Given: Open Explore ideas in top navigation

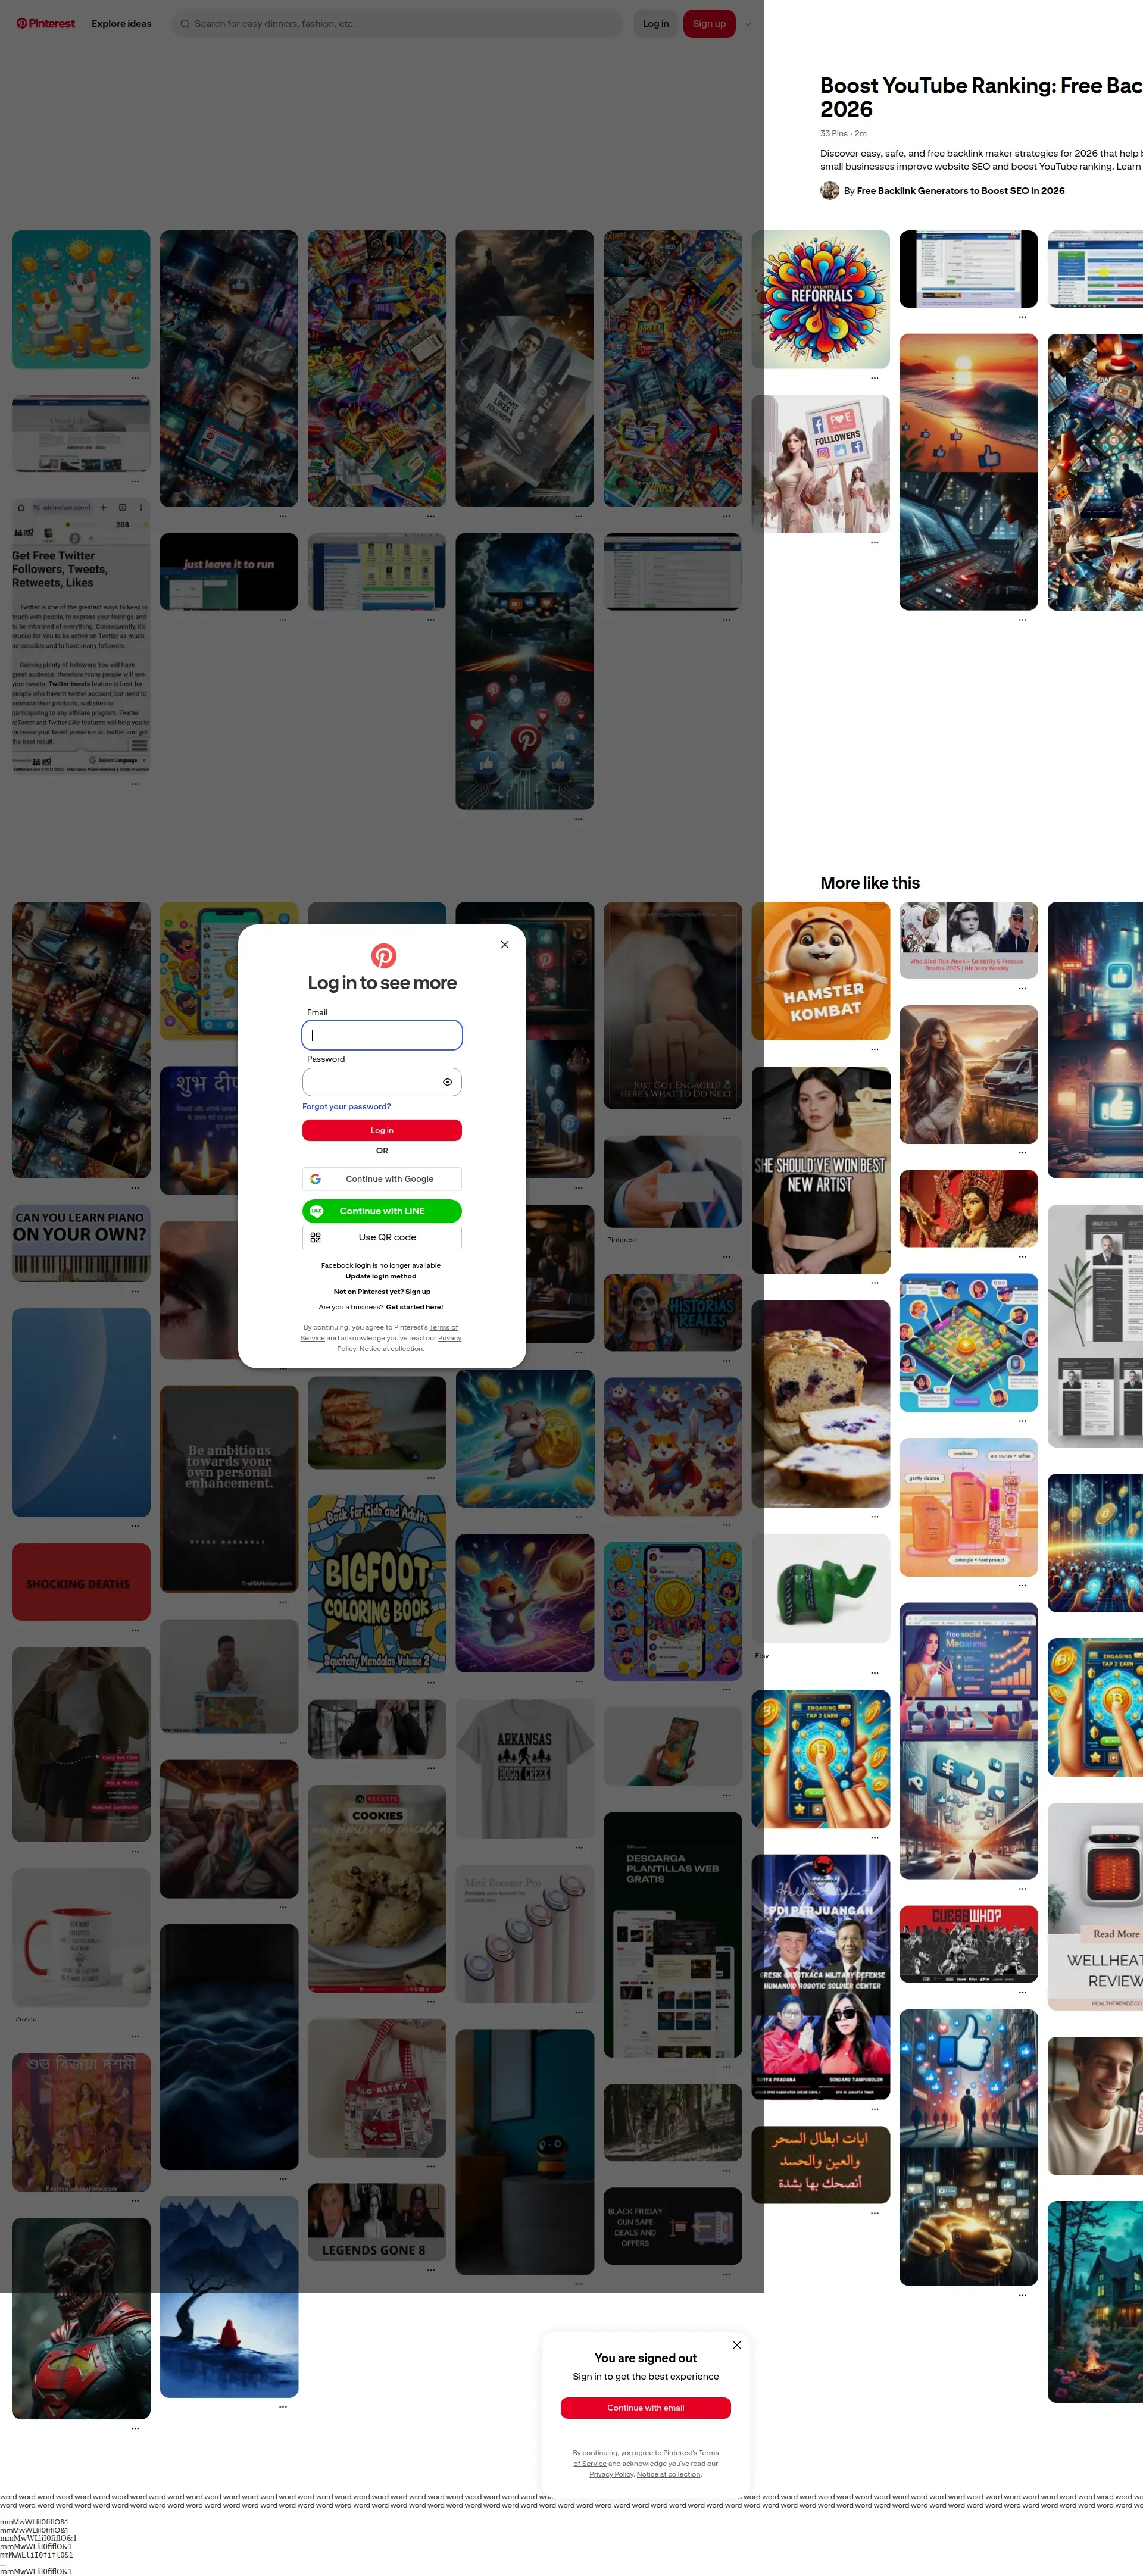Looking at the screenshot, I should pyautogui.click(x=122, y=24).
